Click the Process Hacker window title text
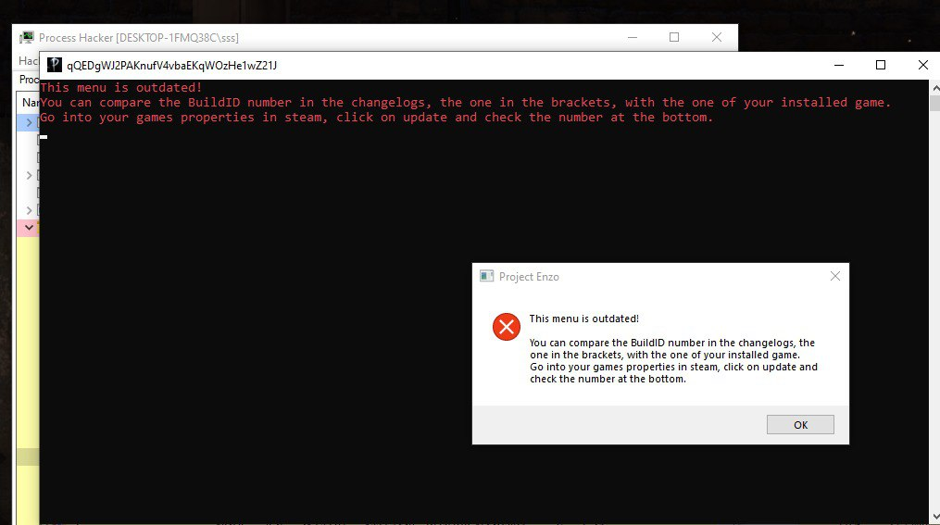 pyautogui.click(x=139, y=38)
